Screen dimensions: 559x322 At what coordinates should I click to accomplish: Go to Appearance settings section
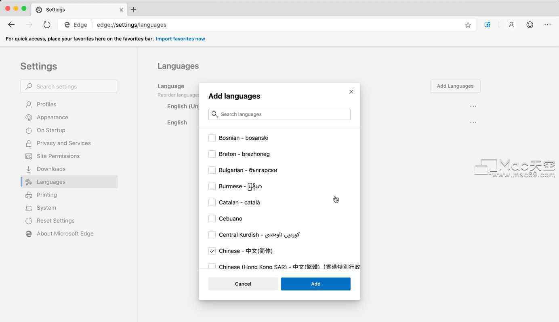click(x=52, y=117)
